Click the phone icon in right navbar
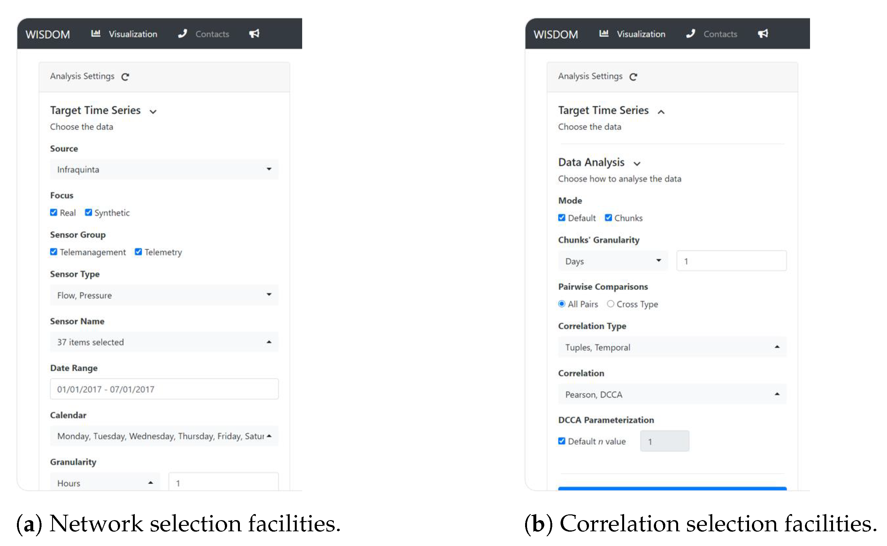Image resolution: width=887 pixels, height=546 pixels. tap(691, 34)
